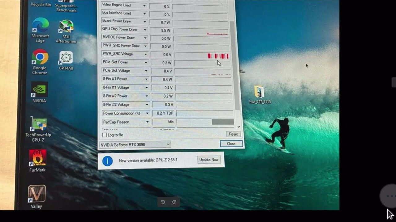Open 8-Pin #2 Voltage dropdown arrow
The image size is (396, 222).
point(147,105)
